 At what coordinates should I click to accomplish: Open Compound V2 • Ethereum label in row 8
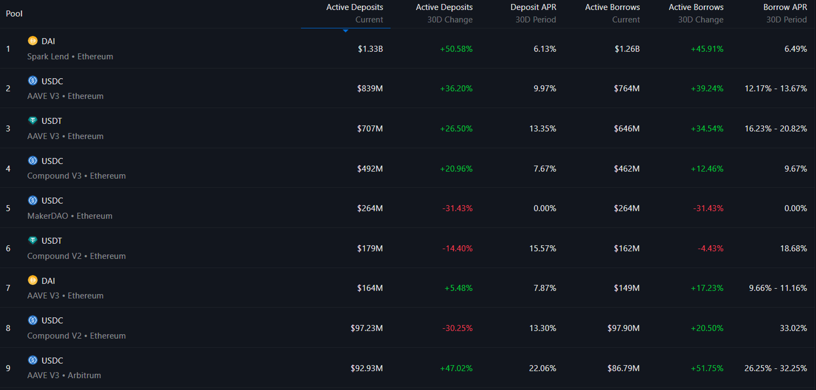77,336
